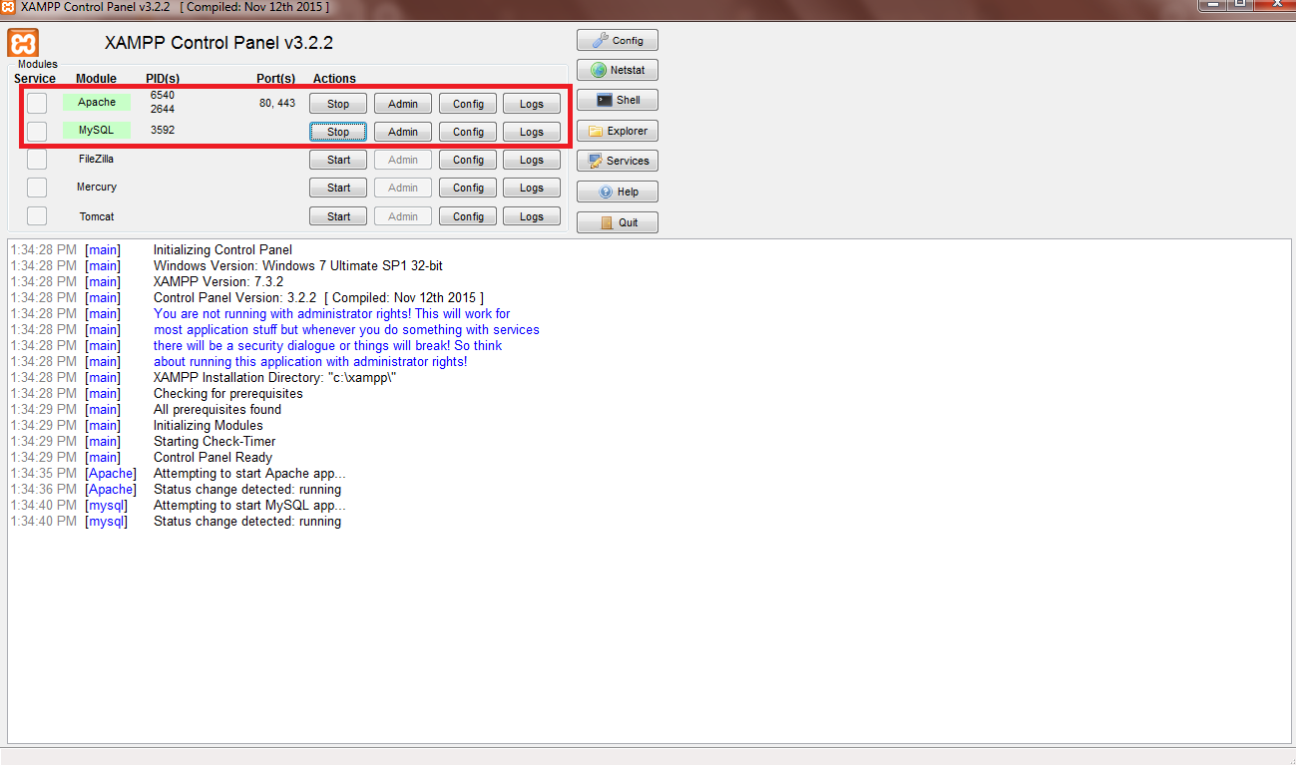Toggle the Mercury service checkbox
This screenshot has width=1296, height=766.
[37, 188]
